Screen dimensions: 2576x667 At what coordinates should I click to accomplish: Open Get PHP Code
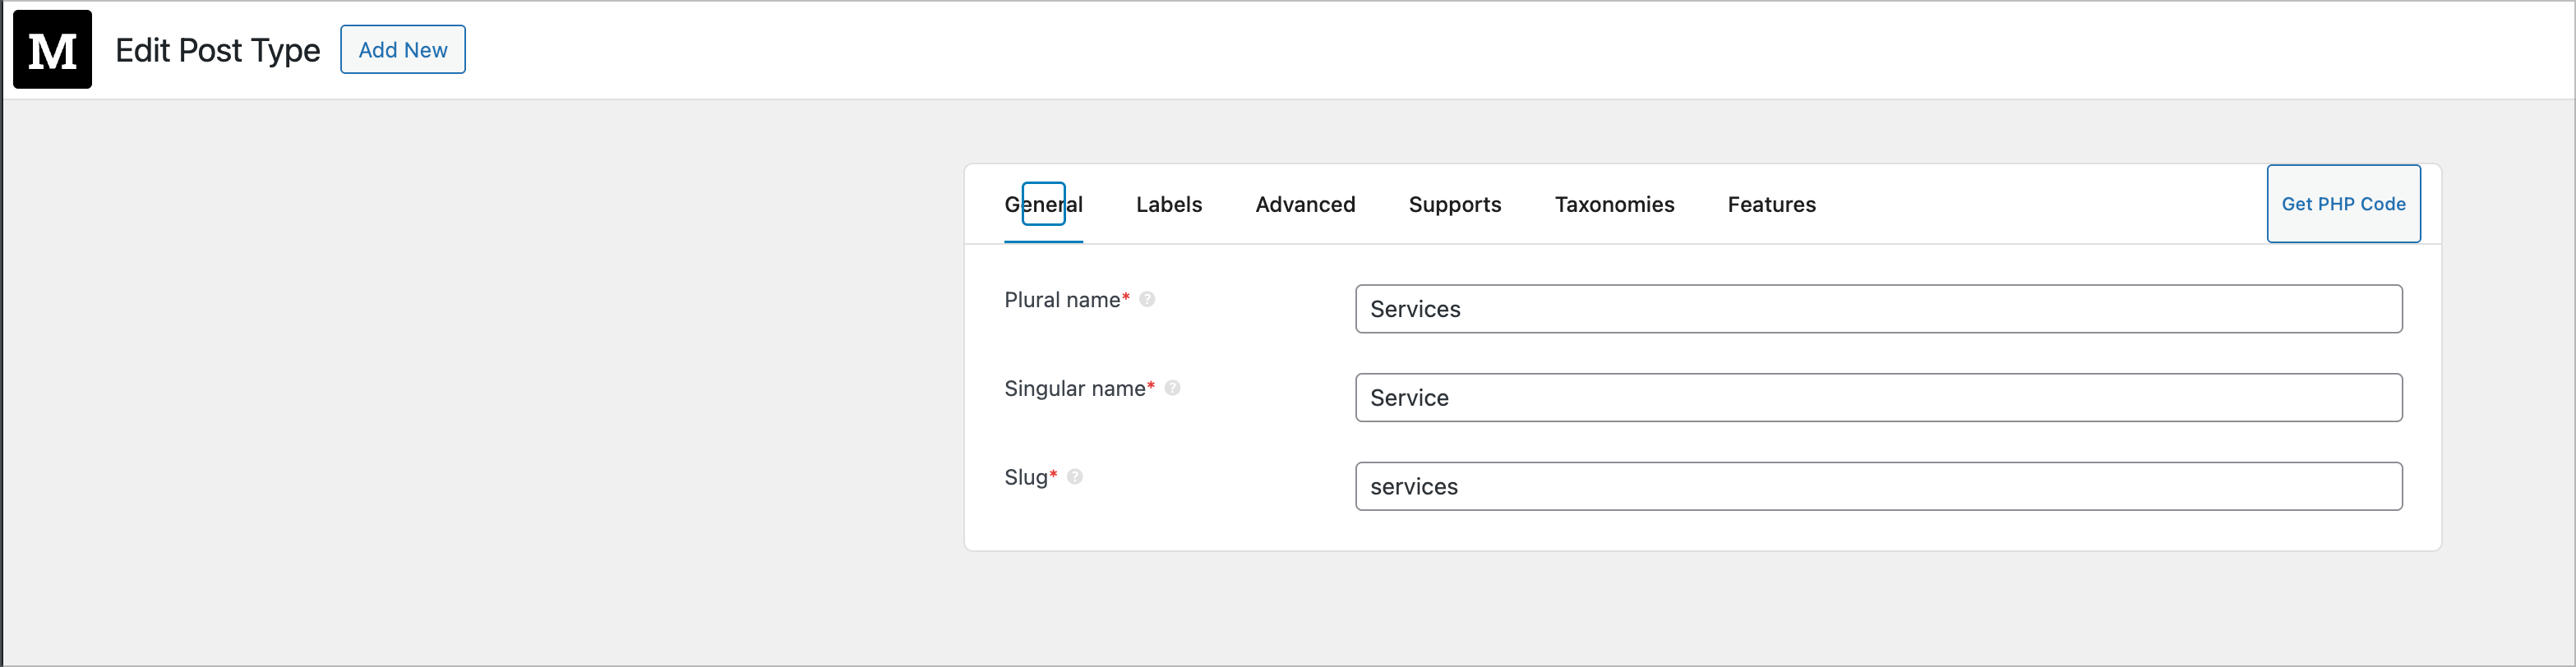click(2343, 204)
